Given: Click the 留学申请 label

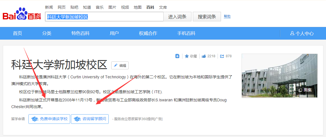Looking at the screenshot, I should coord(18,119).
